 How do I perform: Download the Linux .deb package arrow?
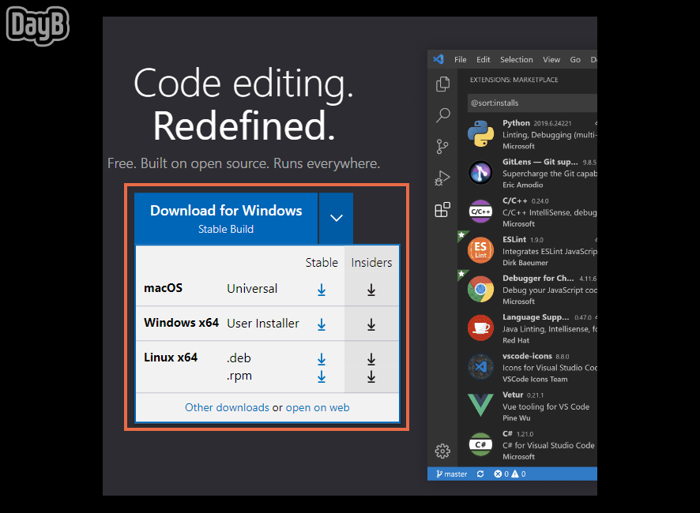[322, 359]
